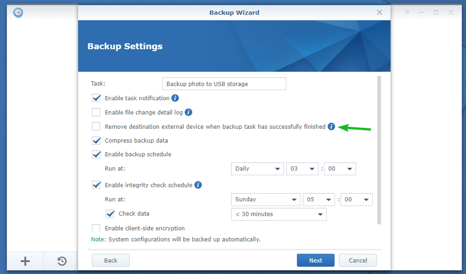Show info for Enable file change detail log

coord(189,112)
